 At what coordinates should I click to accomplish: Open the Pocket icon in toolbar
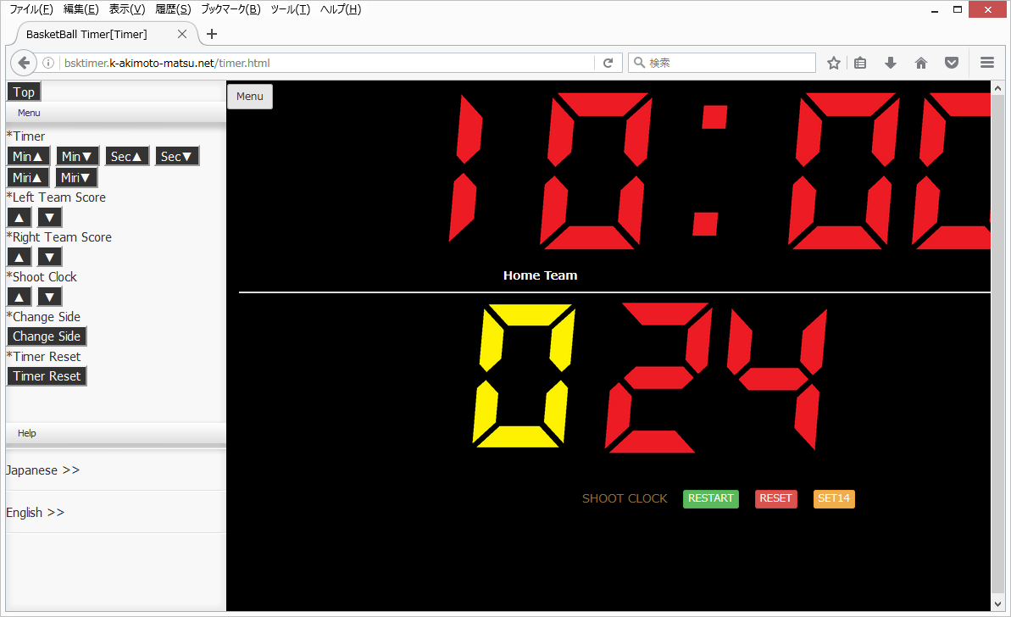point(952,63)
